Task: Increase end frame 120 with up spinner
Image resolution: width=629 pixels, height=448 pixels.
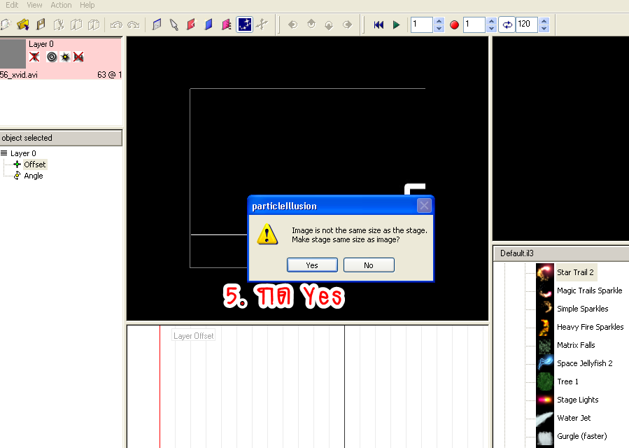Action: tap(544, 21)
